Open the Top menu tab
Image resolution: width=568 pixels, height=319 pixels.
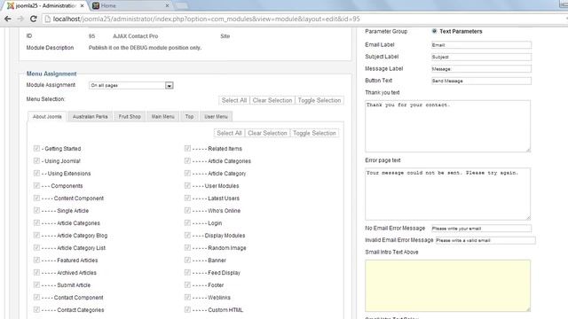pos(189,116)
